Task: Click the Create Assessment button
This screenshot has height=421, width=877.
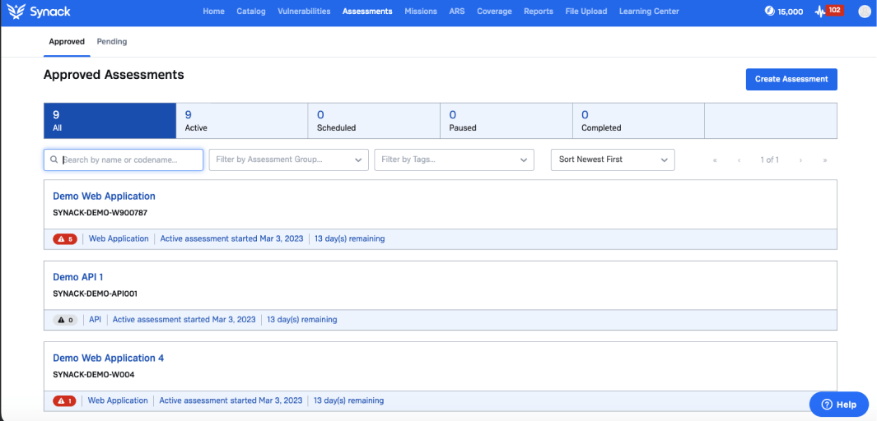Action: coord(791,79)
